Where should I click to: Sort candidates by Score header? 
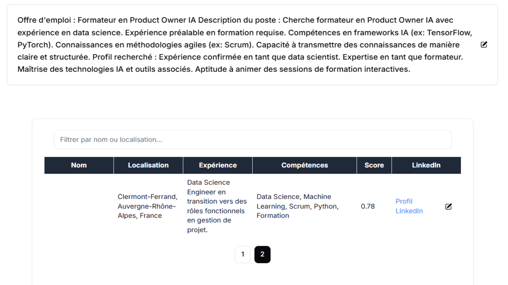pyautogui.click(x=374, y=165)
